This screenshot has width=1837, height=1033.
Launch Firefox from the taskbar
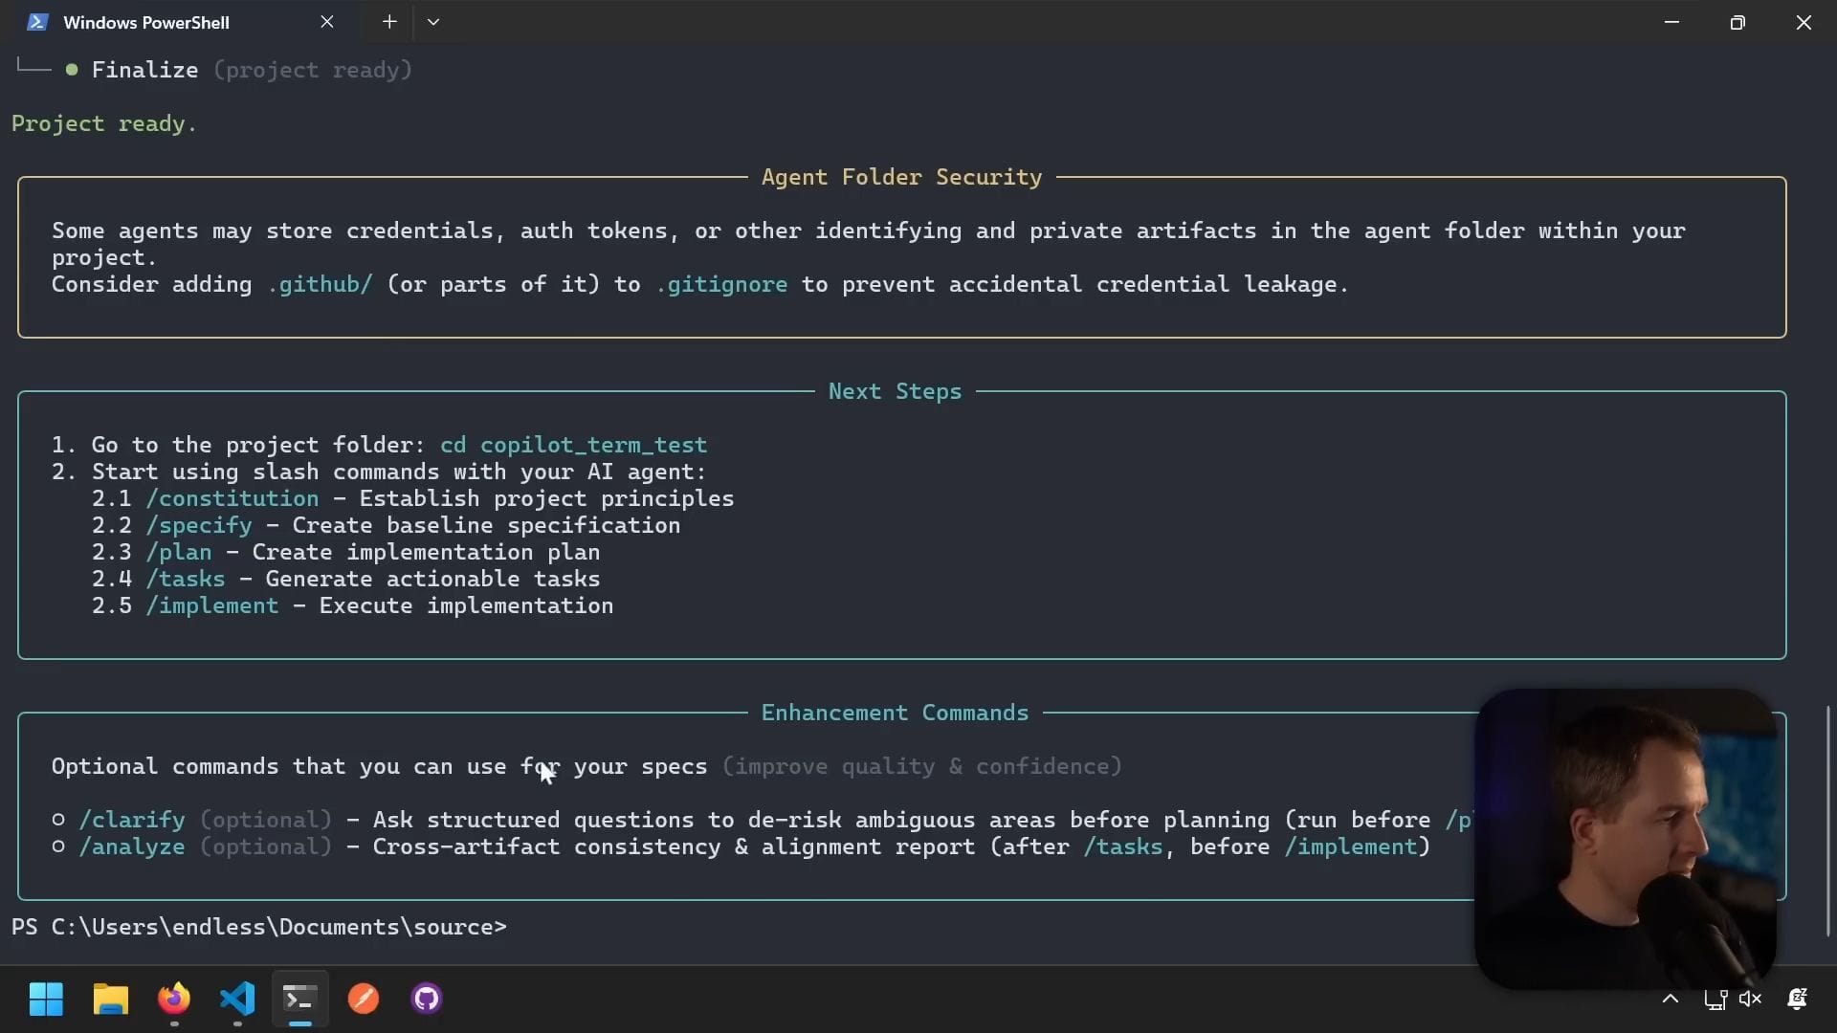pos(174,999)
